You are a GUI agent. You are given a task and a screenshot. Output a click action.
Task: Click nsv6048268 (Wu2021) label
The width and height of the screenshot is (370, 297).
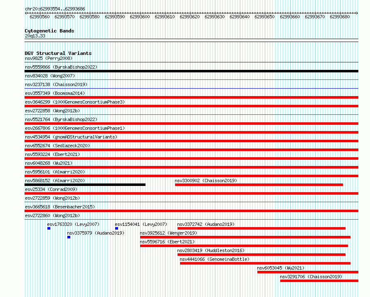(x=49, y=163)
